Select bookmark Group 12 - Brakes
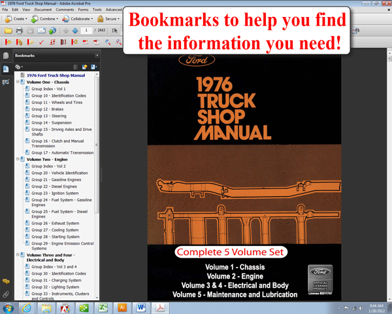Image resolution: width=392 pixels, height=314 pixels. pyautogui.click(x=47, y=109)
